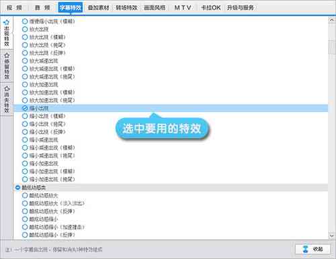The image size is (336, 259).
Task: Choose the 缩小出现(反弹) effect
Action: coord(44,132)
